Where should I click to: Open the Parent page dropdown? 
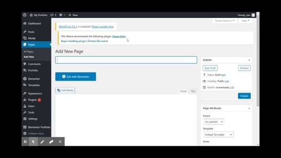tap(214, 122)
